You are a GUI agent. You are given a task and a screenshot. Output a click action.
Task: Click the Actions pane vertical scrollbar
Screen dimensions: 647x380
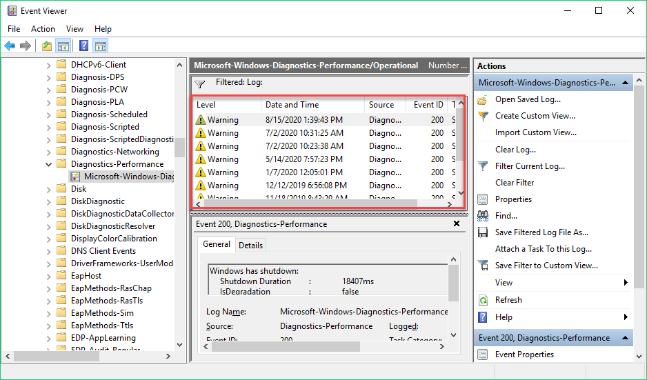pyautogui.click(x=639, y=217)
